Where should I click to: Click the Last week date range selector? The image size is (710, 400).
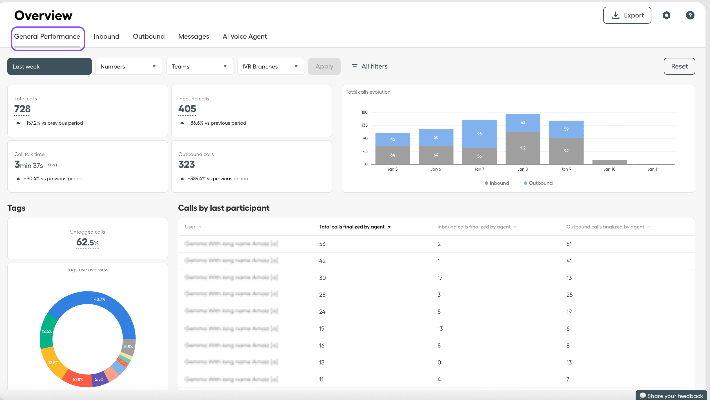pos(49,66)
